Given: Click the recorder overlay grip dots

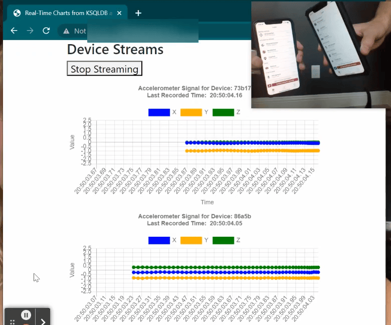Looking at the screenshot, I should (x=12, y=322).
